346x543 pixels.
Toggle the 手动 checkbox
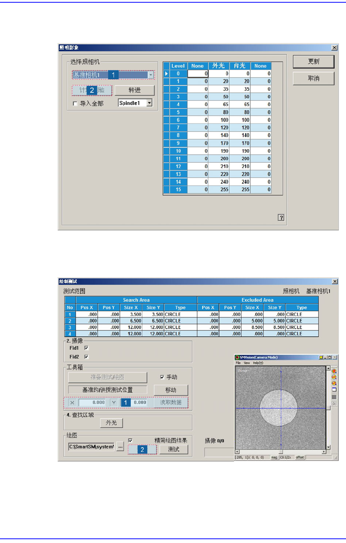point(162,377)
